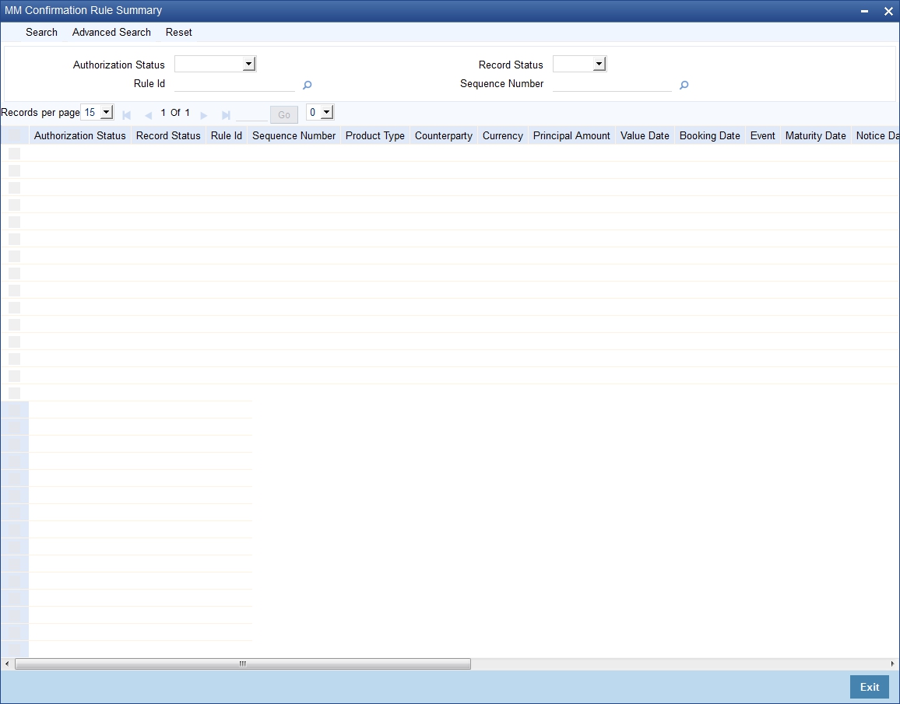Sort by Authorization Status column header
This screenshot has height=704, width=900.
coord(79,136)
